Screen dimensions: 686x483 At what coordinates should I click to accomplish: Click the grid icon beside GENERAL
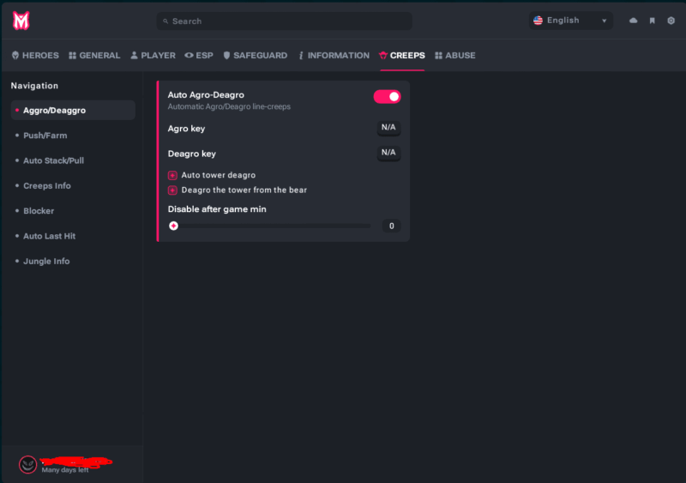tap(72, 55)
